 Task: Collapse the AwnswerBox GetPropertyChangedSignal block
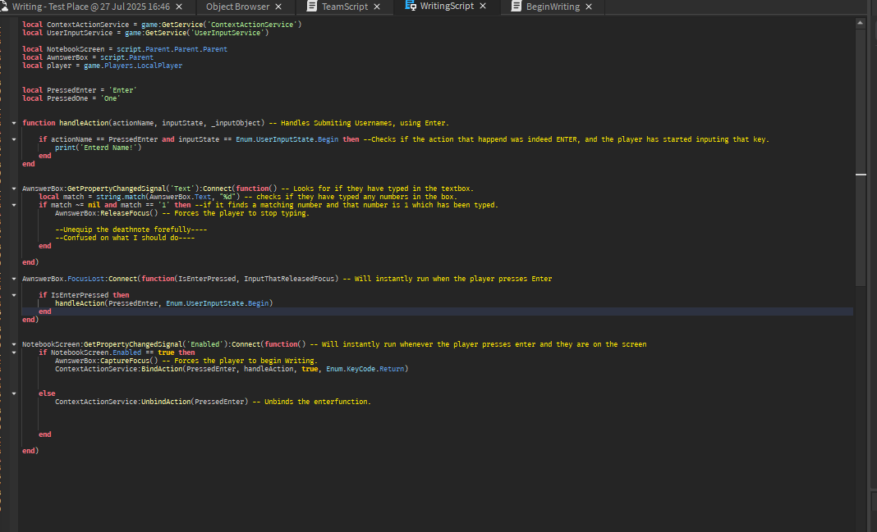(x=12, y=188)
